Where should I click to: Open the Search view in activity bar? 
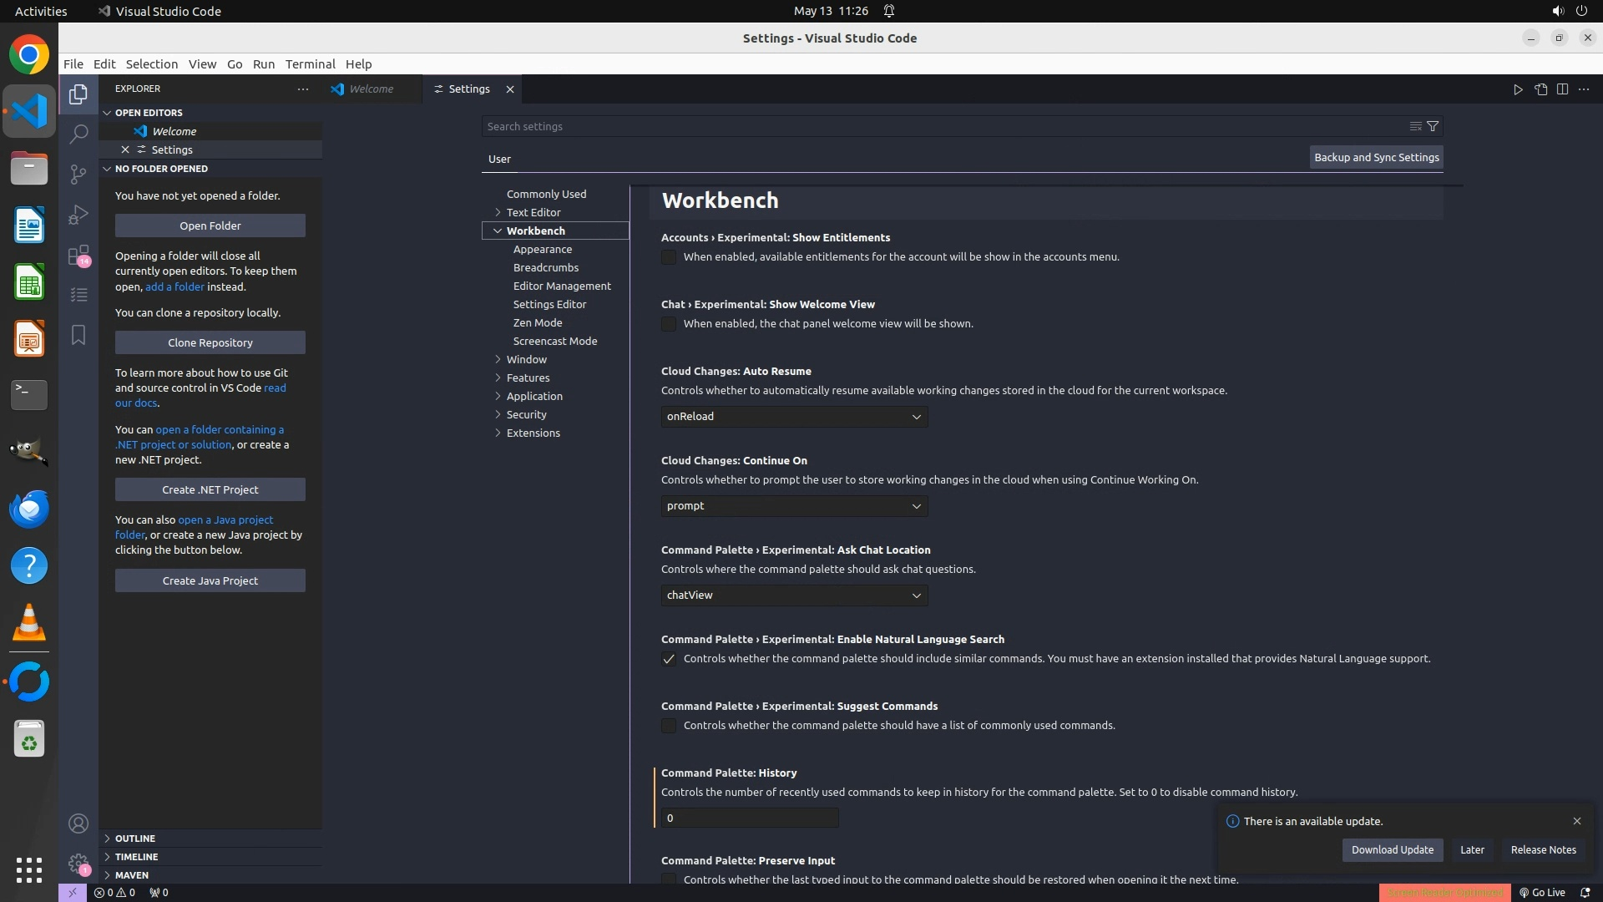coord(78,134)
